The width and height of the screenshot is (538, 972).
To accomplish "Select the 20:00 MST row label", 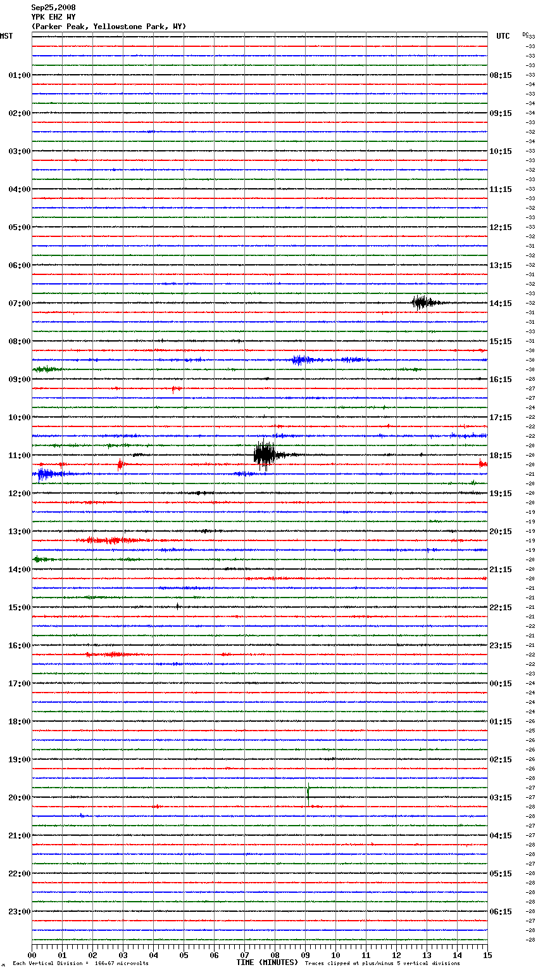I will point(19,798).
